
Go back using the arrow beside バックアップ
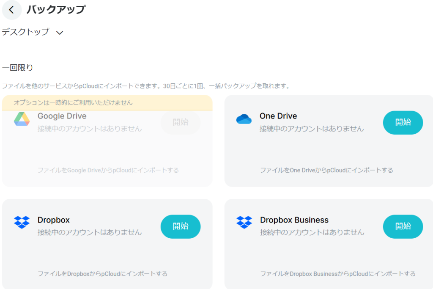pyautogui.click(x=11, y=10)
